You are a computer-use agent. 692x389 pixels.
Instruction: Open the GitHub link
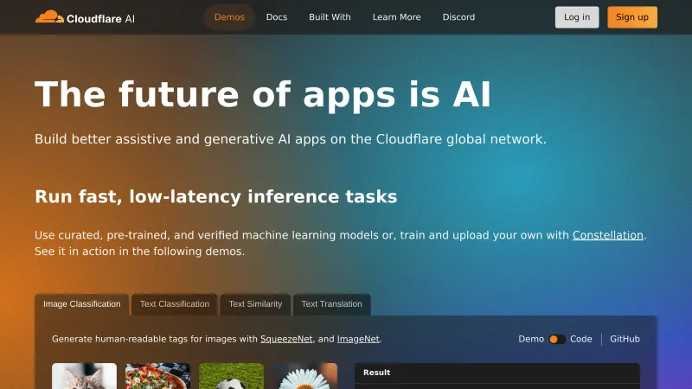[625, 339]
